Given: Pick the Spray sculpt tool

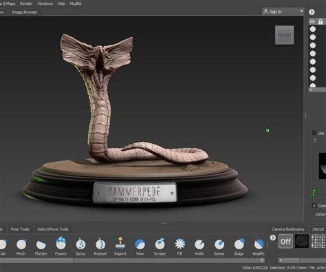Looking at the screenshot, I should [x=80, y=247].
